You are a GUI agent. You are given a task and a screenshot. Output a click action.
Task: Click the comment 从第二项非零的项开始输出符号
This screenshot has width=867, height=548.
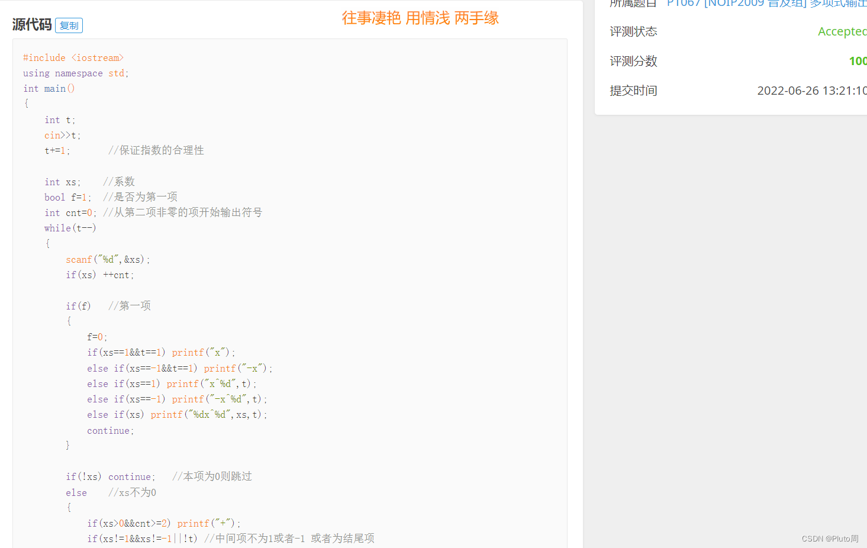183,212
